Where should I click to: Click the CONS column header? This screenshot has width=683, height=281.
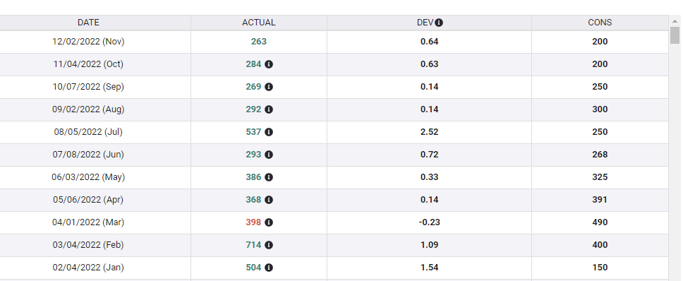(x=600, y=23)
